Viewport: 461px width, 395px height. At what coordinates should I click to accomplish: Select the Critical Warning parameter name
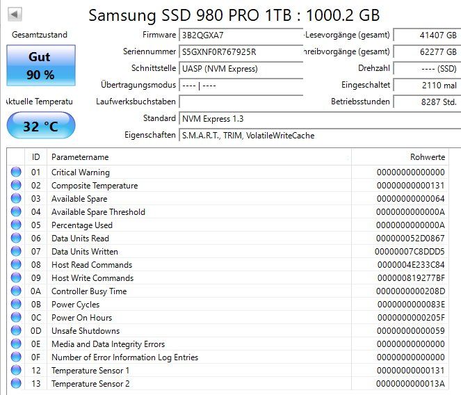(x=81, y=172)
